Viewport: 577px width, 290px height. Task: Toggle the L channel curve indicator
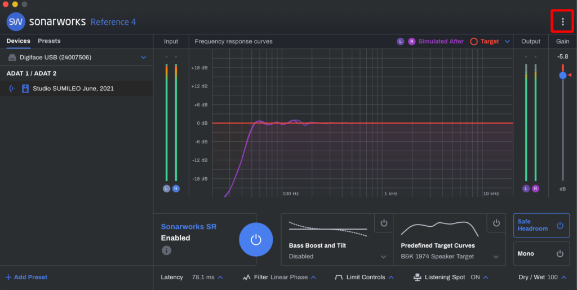401,41
